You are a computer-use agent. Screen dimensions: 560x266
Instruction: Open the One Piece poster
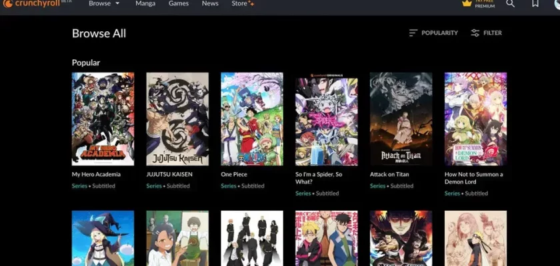[x=252, y=119]
